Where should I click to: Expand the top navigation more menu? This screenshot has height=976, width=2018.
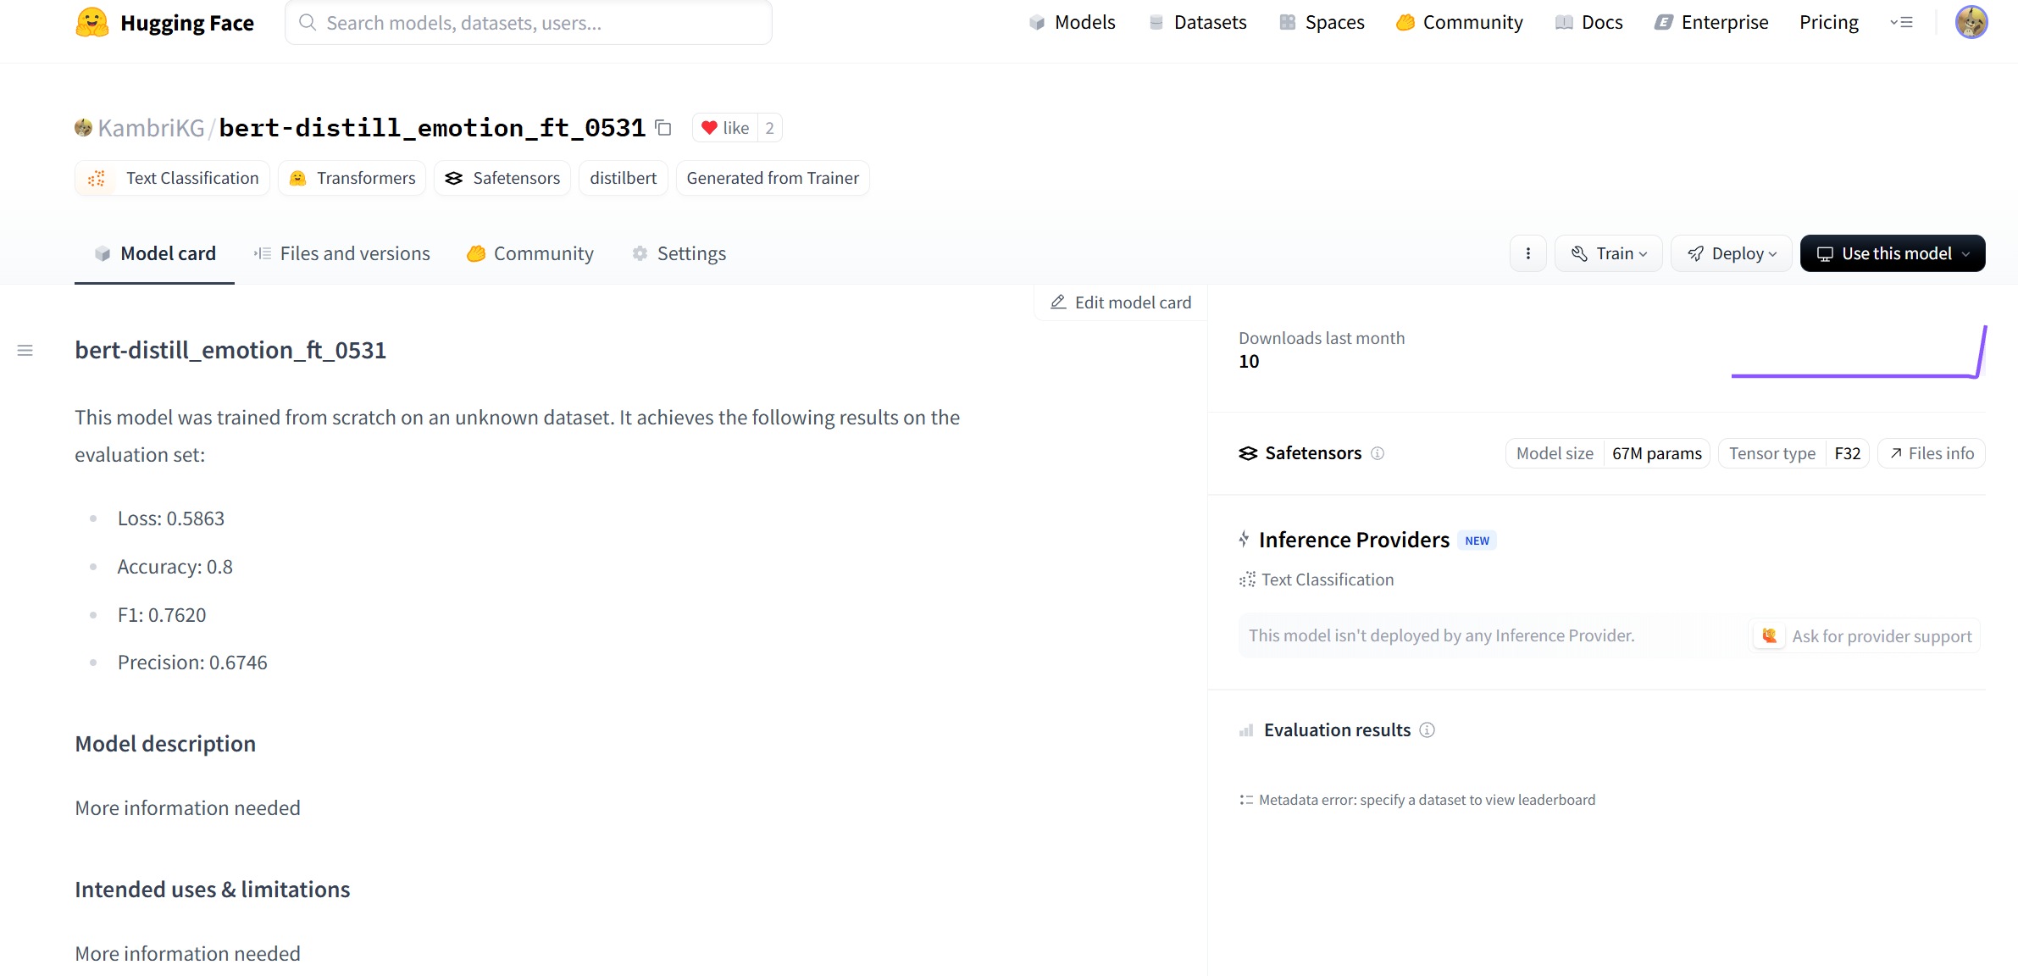pyautogui.click(x=1901, y=23)
